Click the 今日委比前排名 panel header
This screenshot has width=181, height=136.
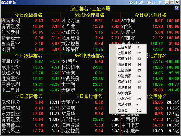point(151,15)
